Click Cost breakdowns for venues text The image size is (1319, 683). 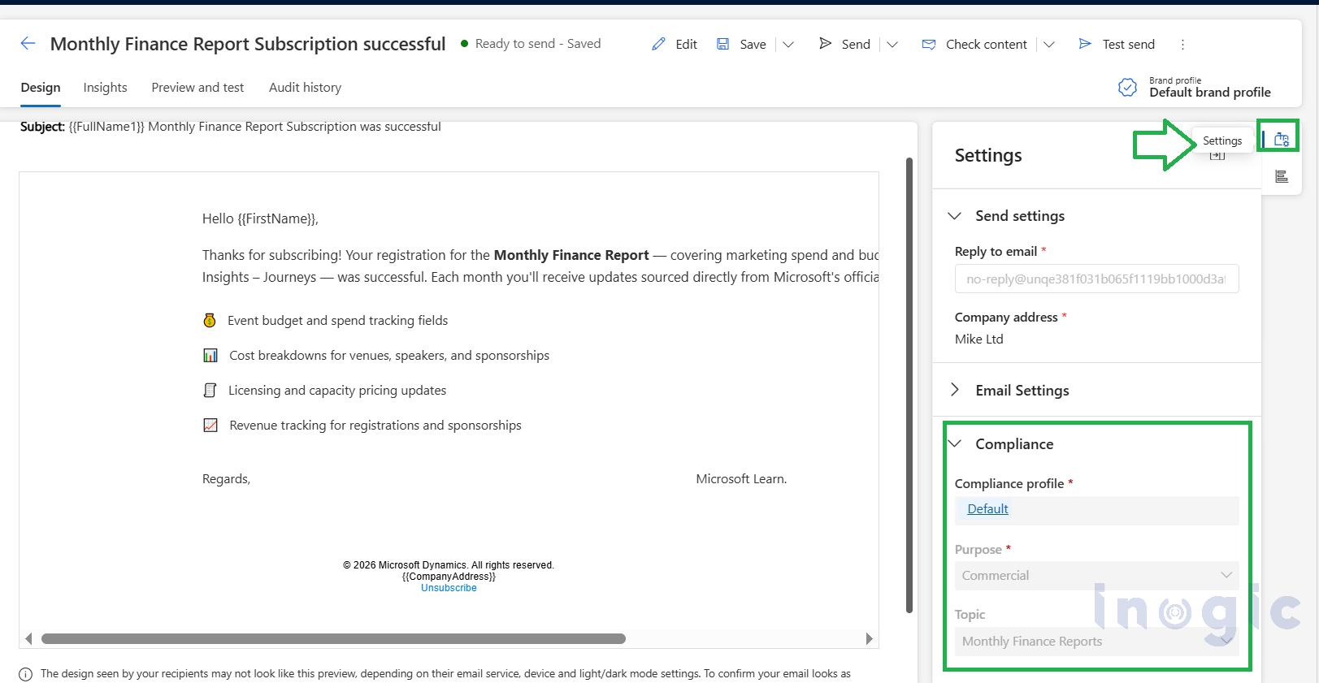[x=389, y=356]
